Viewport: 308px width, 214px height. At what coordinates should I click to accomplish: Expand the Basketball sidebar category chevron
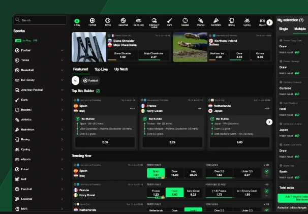point(62,70)
